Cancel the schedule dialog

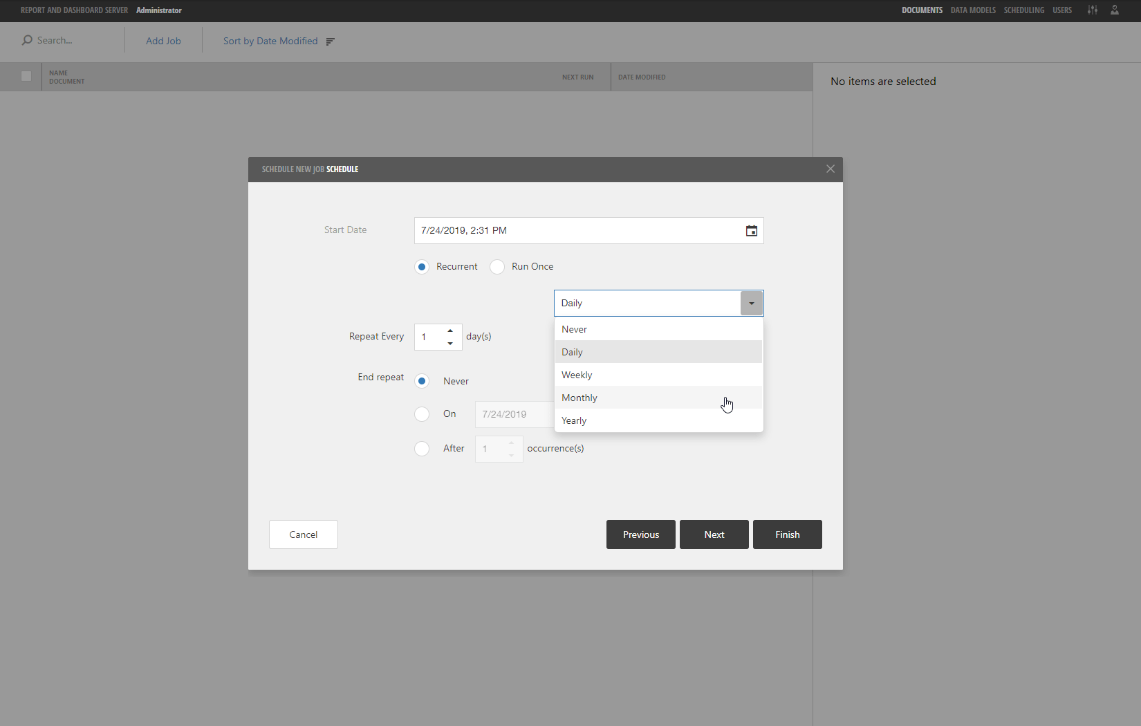point(303,534)
